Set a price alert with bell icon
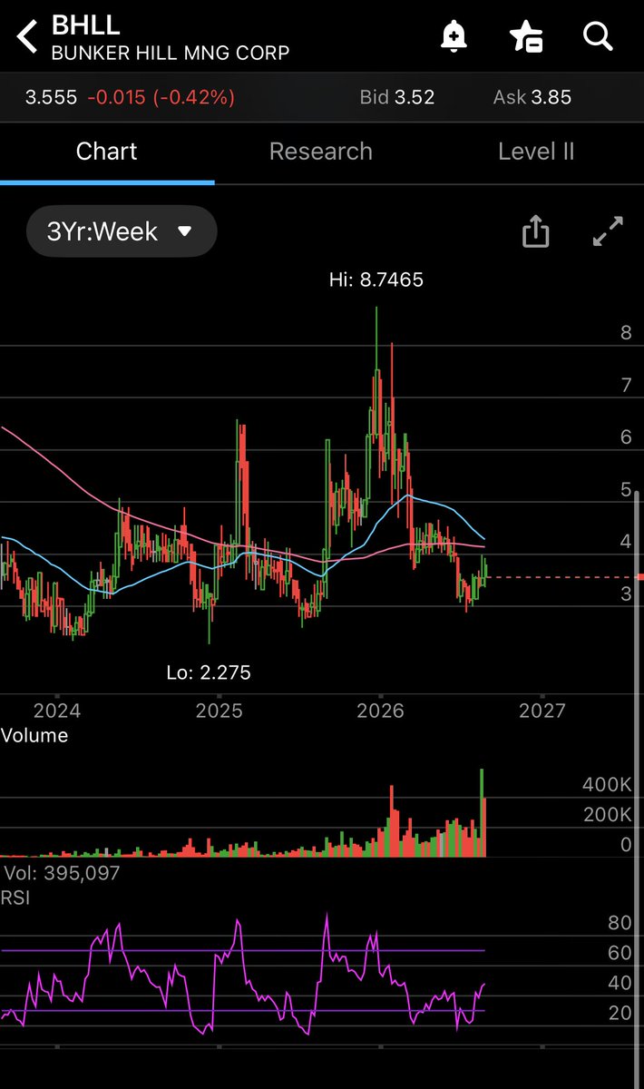644x1089 pixels. (x=453, y=36)
